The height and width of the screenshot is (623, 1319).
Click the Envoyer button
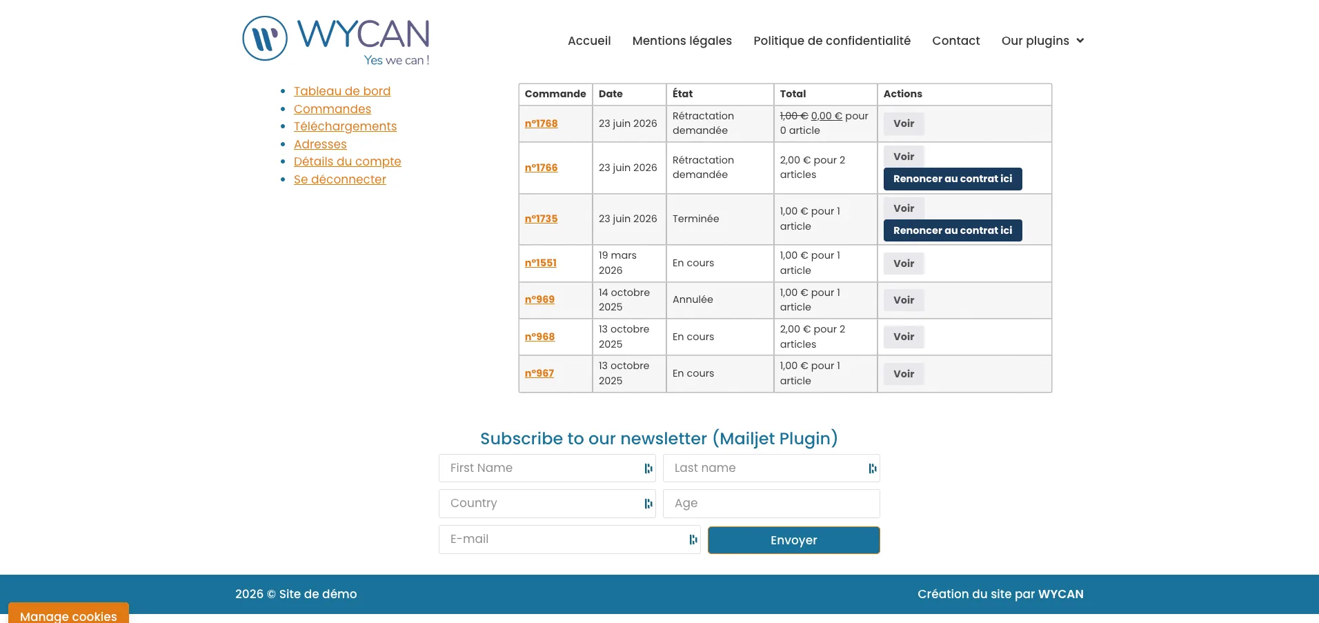[x=794, y=540]
